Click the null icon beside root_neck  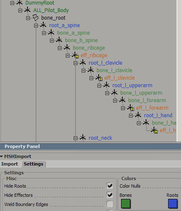[83, 138]
